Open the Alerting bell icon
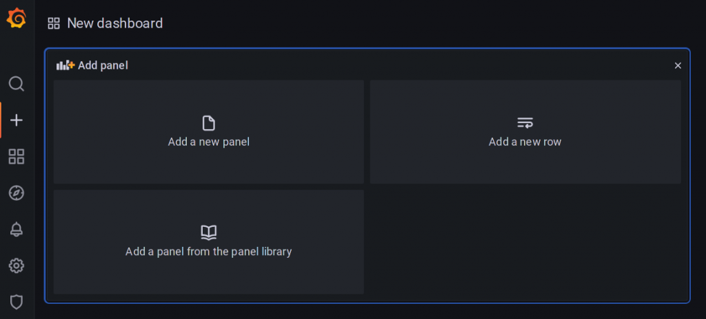Image resolution: width=706 pixels, height=319 pixels. point(17,230)
